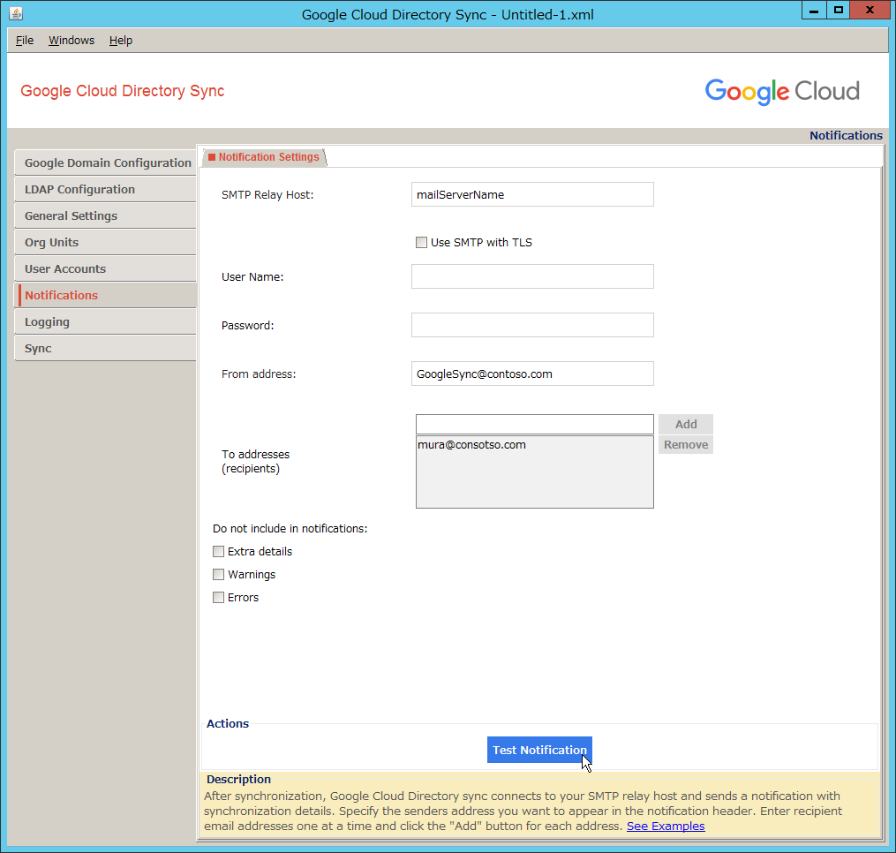This screenshot has height=853, width=896.
Task: Click the new recipient address input
Action: (535, 424)
